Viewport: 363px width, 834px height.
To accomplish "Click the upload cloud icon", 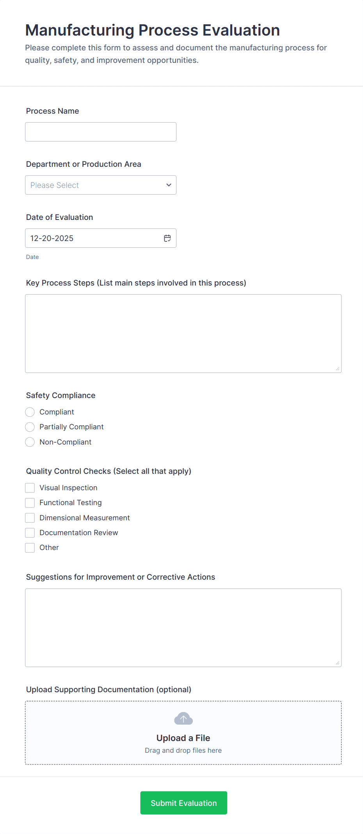I will click(x=183, y=718).
